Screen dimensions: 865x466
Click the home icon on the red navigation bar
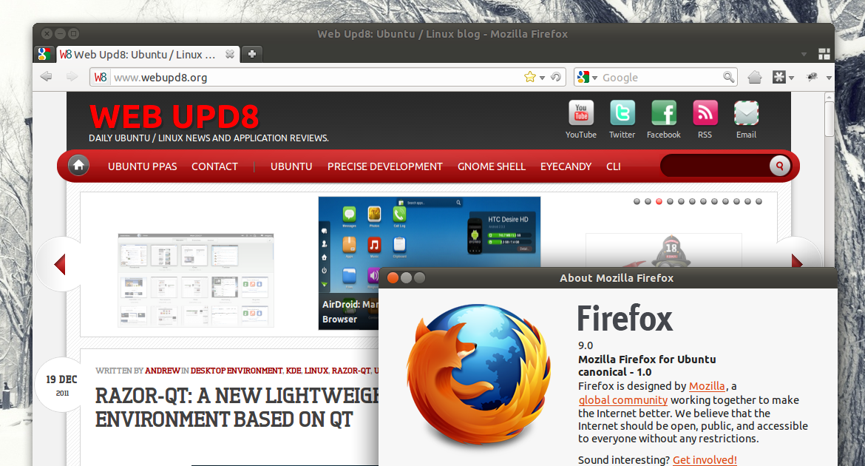78,166
